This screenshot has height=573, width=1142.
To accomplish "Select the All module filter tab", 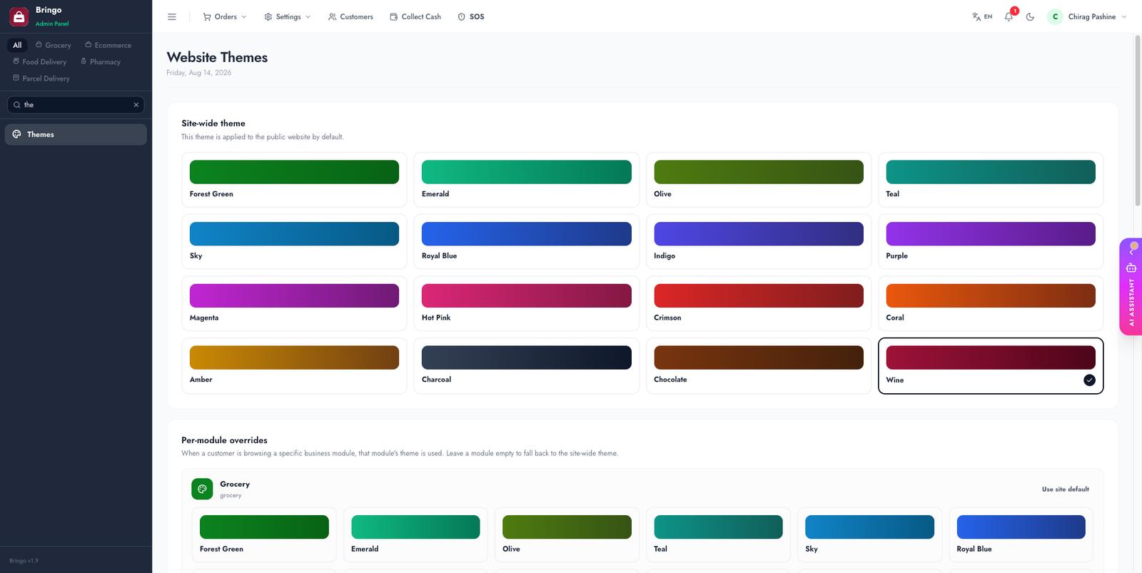I will pyautogui.click(x=17, y=45).
